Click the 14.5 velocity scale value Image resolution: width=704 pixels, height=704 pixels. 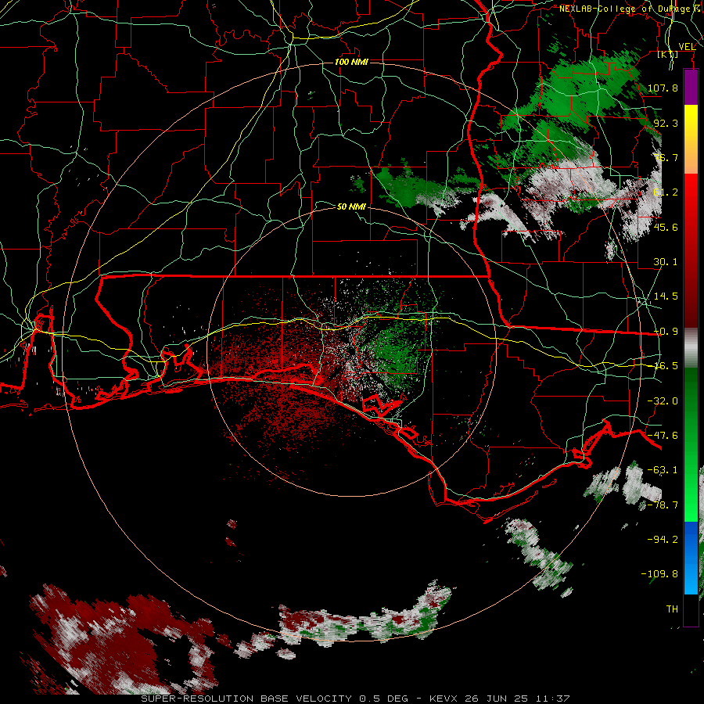coord(666,296)
